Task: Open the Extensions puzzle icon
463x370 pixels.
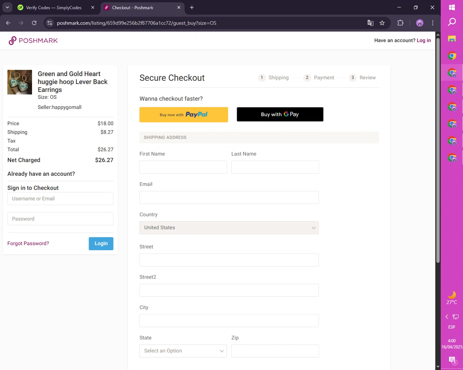Action: tap(400, 23)
